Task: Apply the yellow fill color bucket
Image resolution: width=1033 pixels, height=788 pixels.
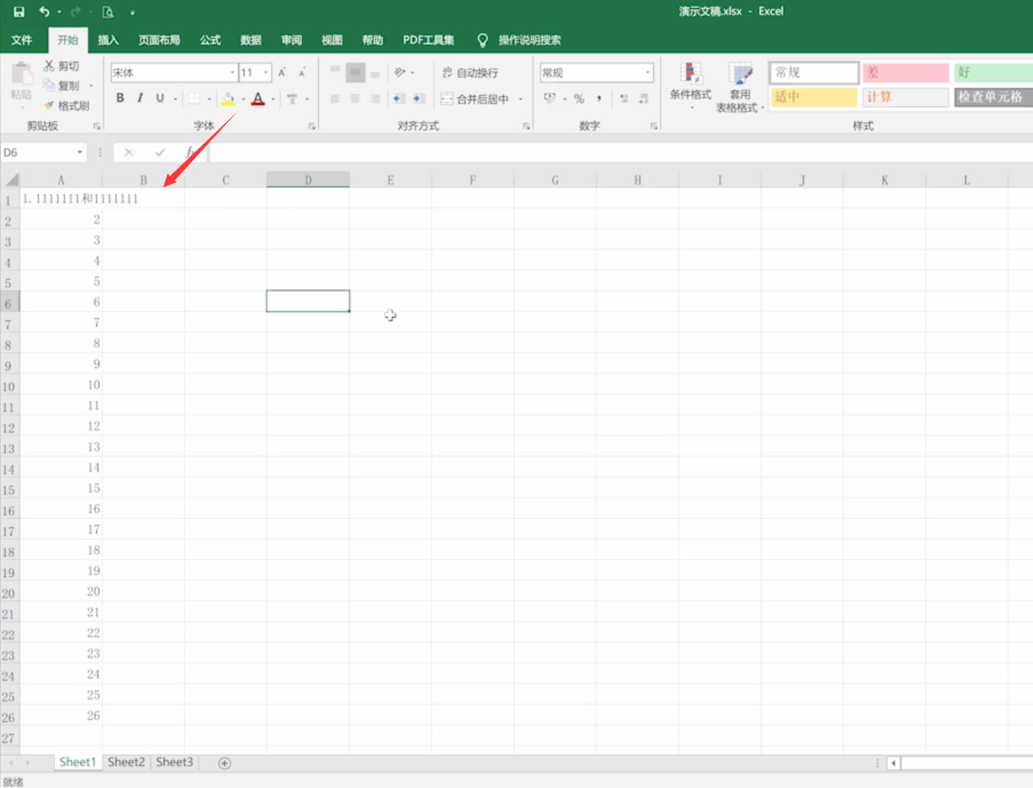Action: (x=228, y=98)
